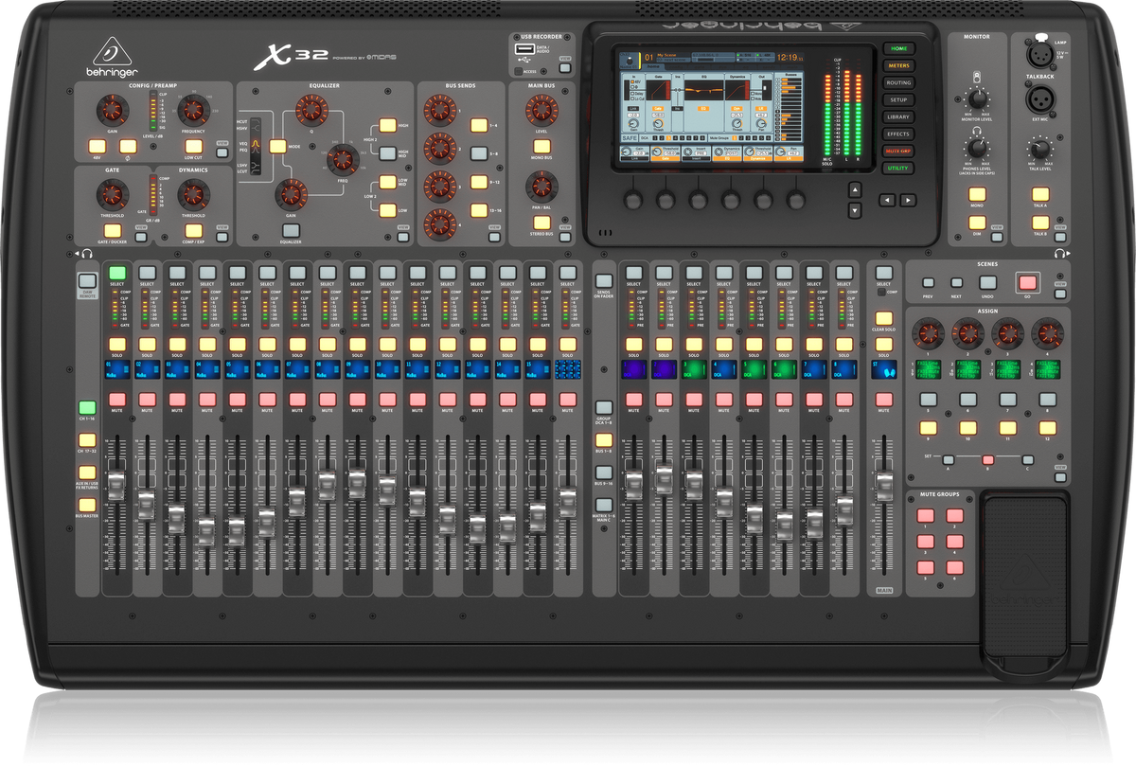Open the SETUP screen
This screenshot has height=767, width=1136.
click(x=898, y=99)
